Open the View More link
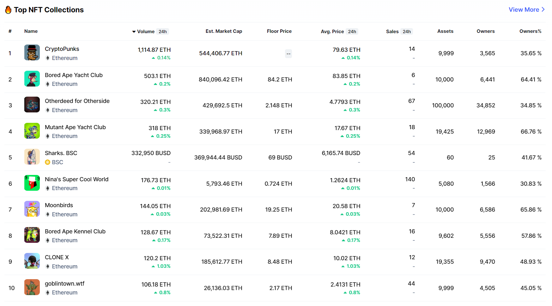Screen dimensions: 552x306 [x=526, y=10]
